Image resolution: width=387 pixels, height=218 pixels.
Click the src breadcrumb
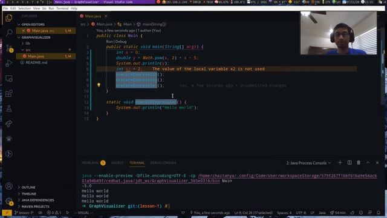(83, 24)
